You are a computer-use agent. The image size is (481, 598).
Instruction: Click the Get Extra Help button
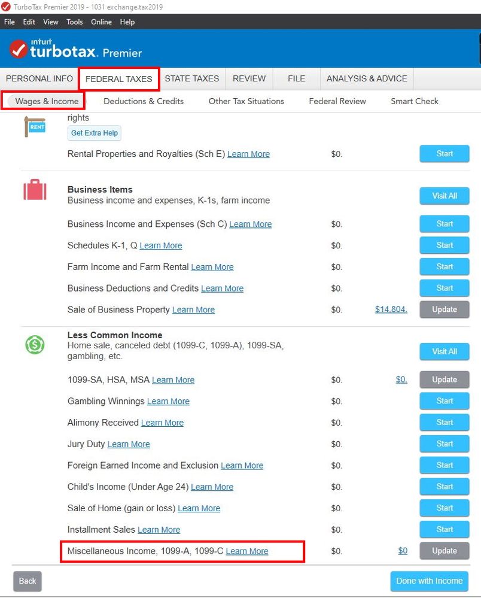point(95,133)
